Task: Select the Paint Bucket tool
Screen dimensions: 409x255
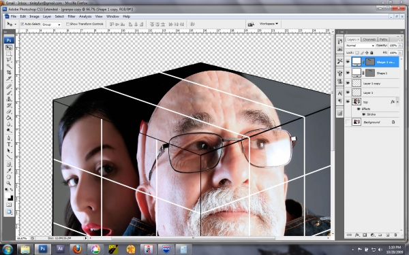Action: [x=9, y=118]
